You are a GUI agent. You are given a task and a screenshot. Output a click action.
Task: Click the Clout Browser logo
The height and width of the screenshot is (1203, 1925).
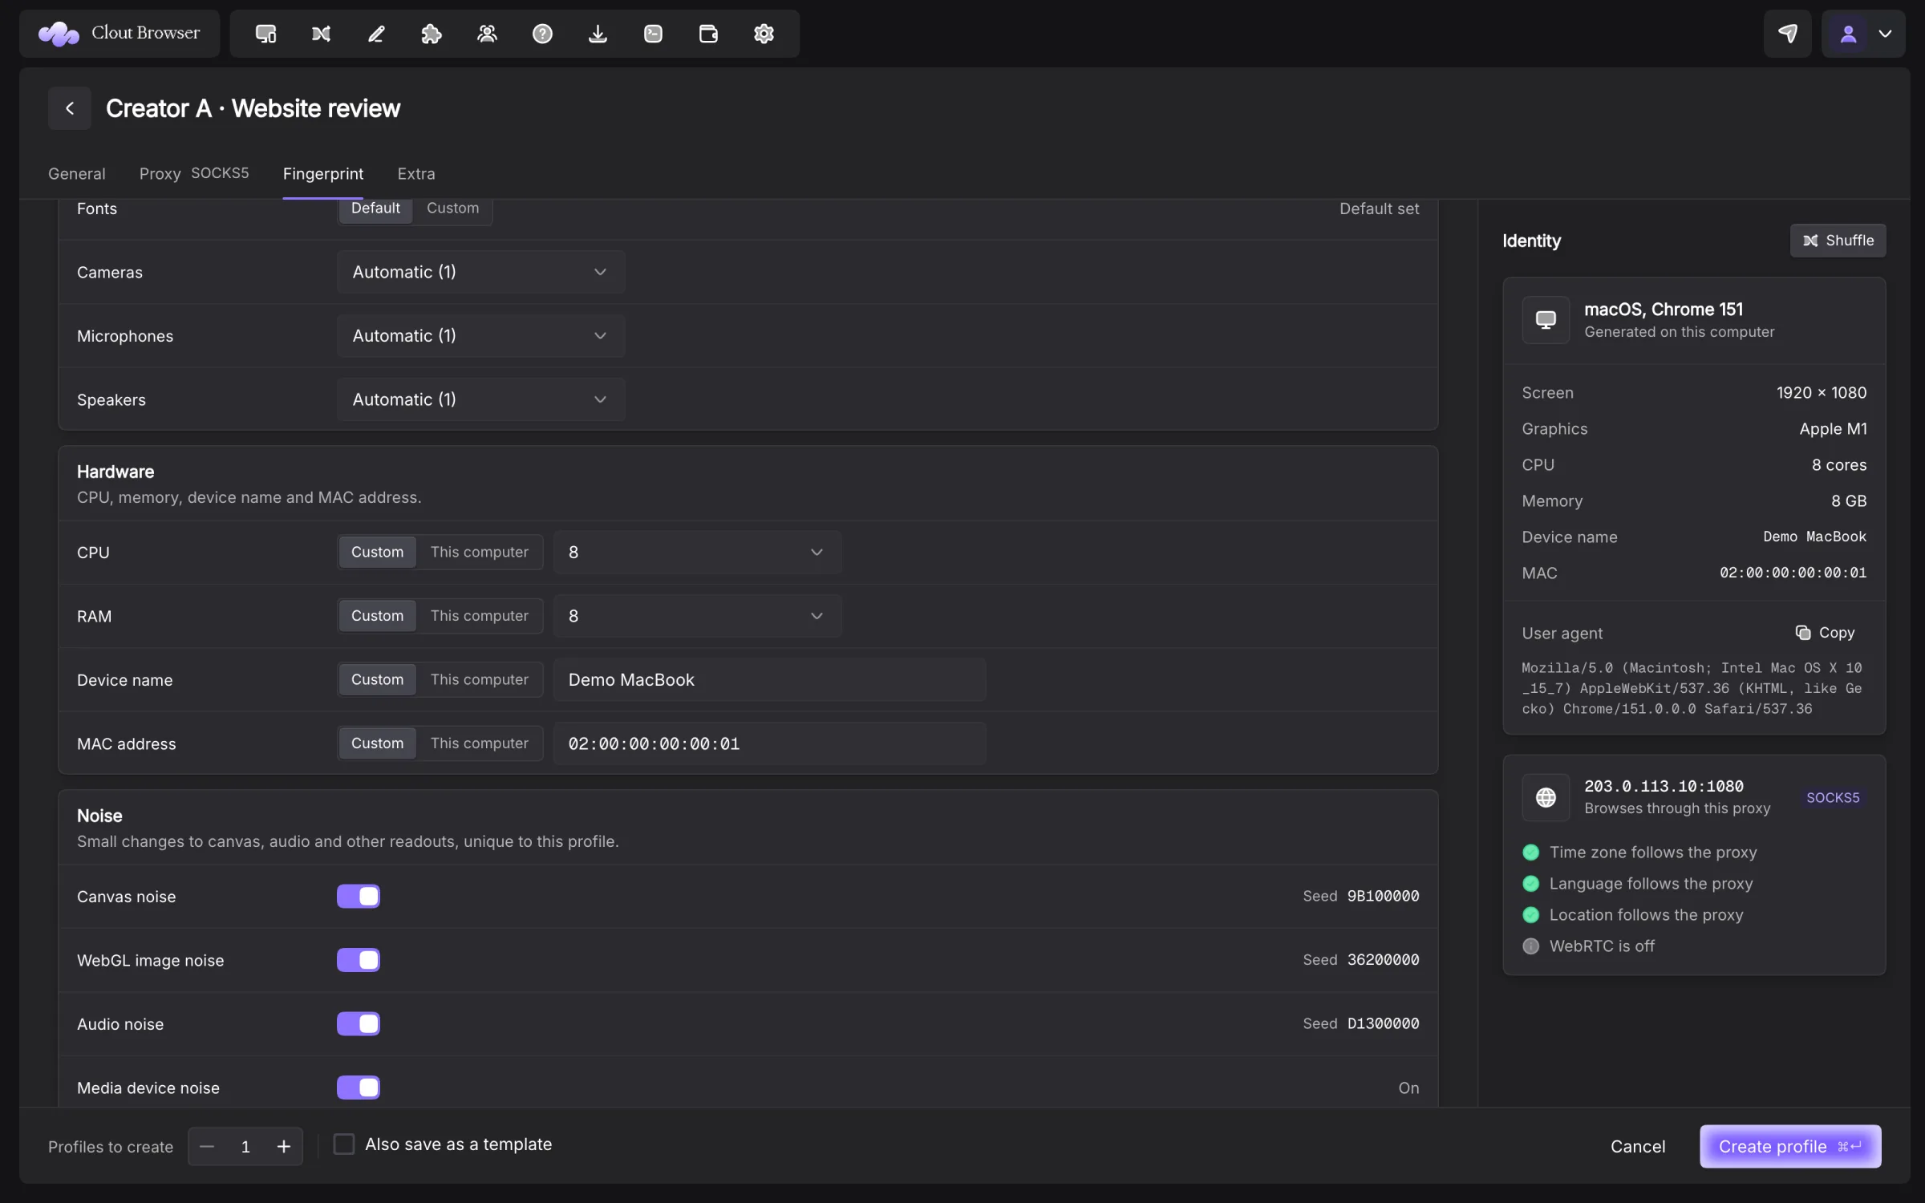pos(120,34)
